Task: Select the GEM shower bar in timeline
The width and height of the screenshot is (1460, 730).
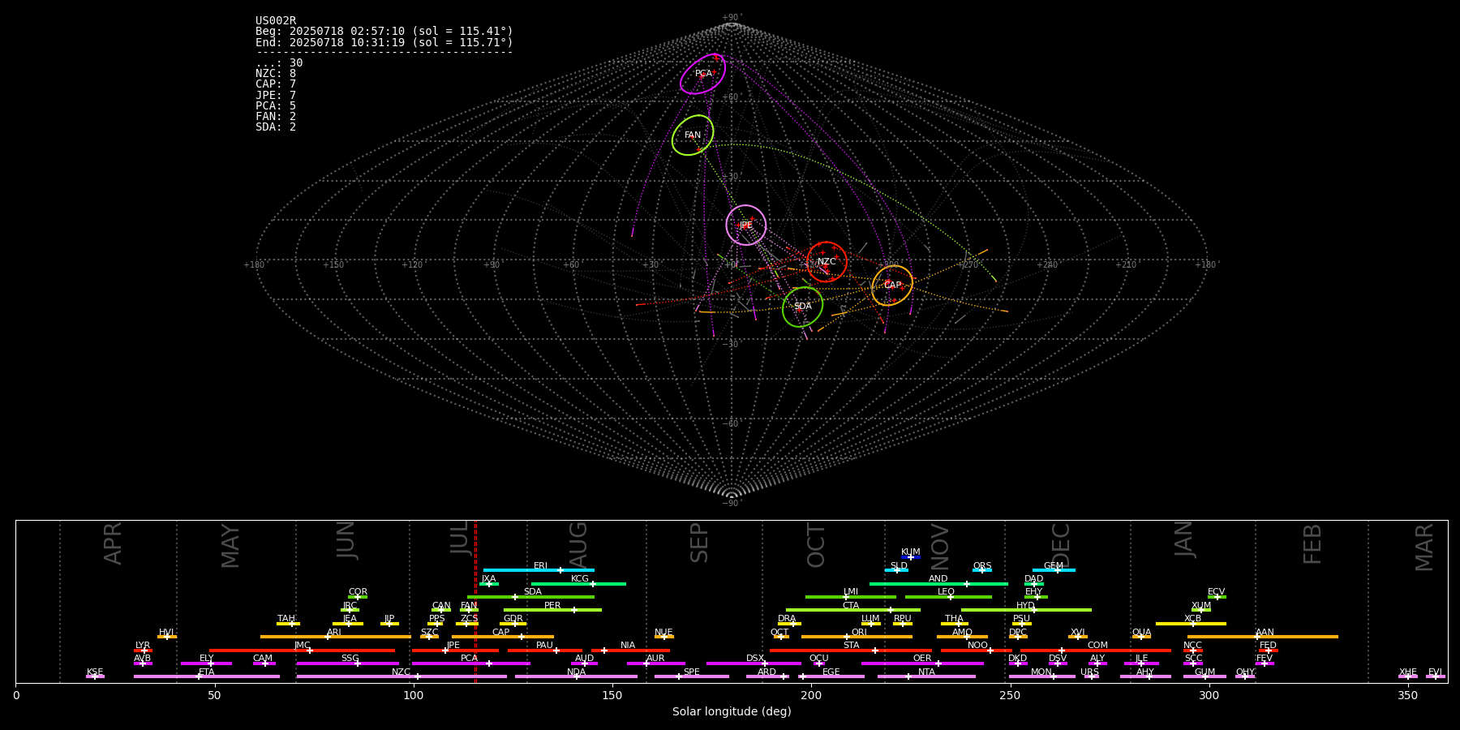Action: coord(1054,570)
